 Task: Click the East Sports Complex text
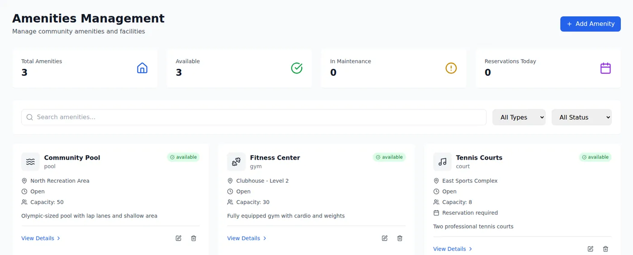click(470, 181)
